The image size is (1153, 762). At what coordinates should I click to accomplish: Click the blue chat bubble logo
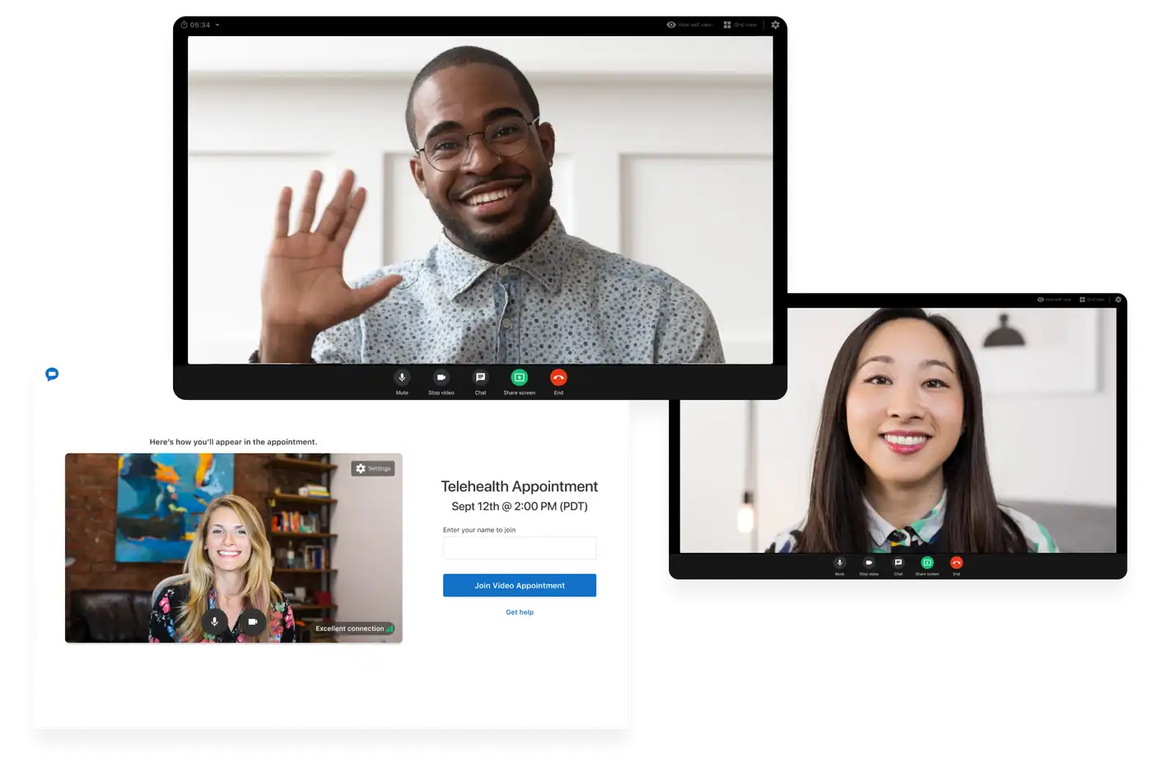point(51,374)
